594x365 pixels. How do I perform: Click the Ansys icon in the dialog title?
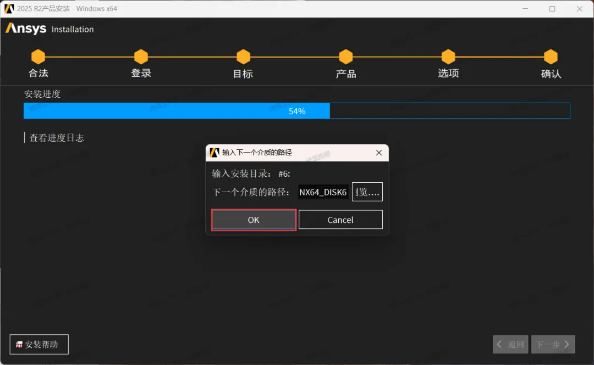[215, 153]
